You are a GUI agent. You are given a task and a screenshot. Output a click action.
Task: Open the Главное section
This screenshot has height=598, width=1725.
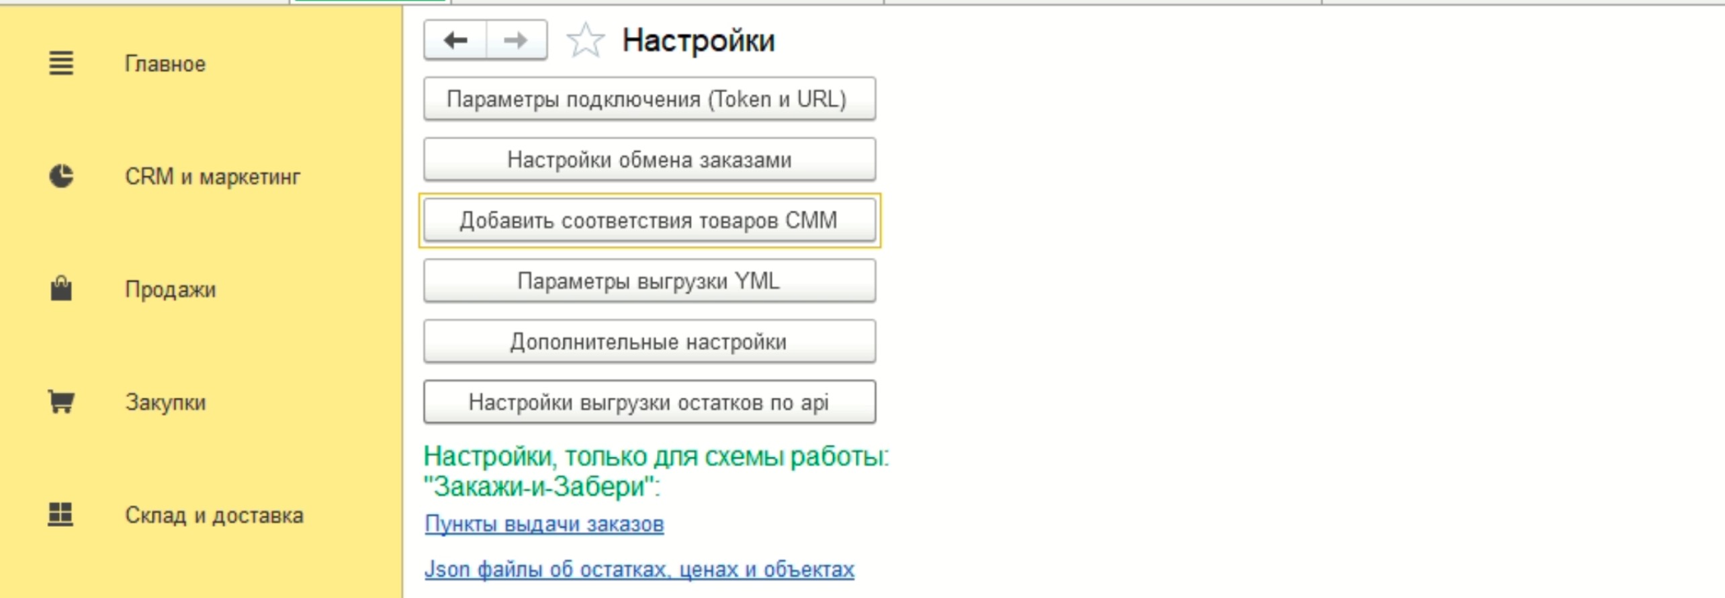coord(165,64)
